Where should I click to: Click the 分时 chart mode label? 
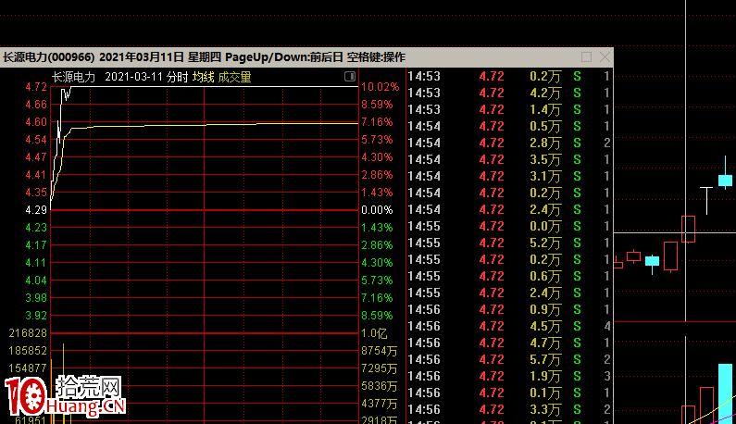(176, 77)
